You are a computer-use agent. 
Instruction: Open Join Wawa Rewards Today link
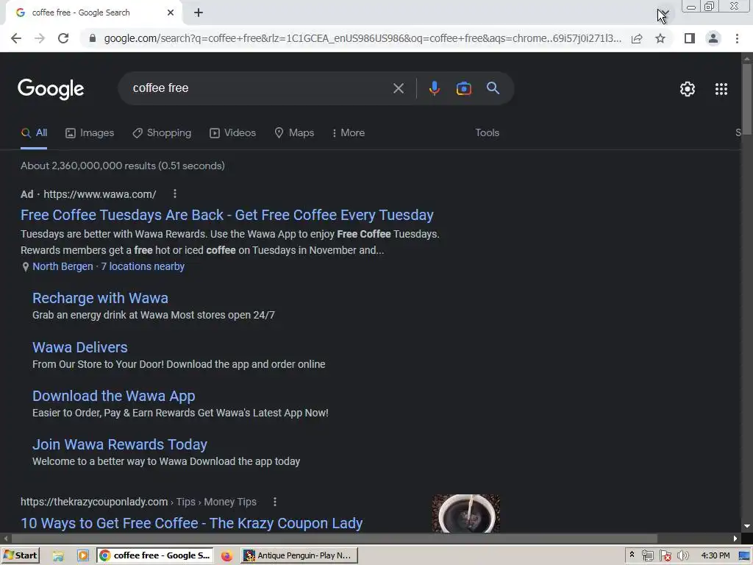[x=120, y=445]
